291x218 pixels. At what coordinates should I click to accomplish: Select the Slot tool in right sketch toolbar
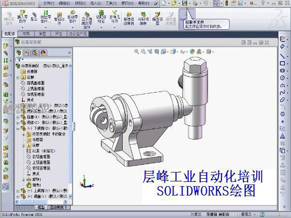tap(282, 71)
